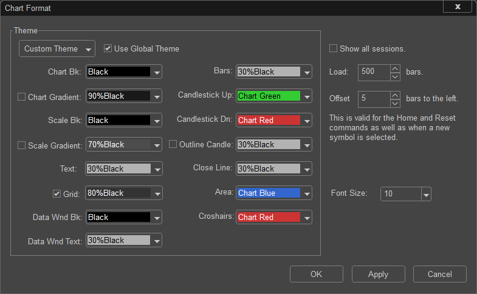Click the Candlestick Dn Chart Red swatch
The height and width of the screenshot is (294, 477).
click(269, 120)
